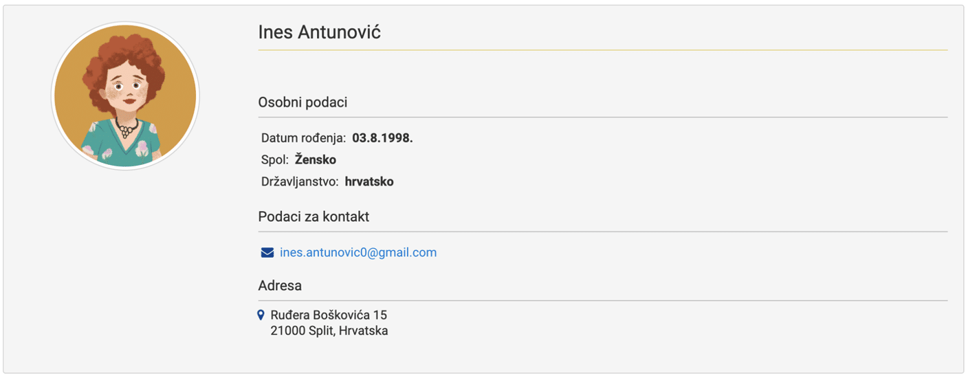Click the envelope email icon
This screenshot has height=378, width=968.
coord(267,253)
